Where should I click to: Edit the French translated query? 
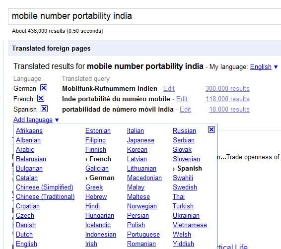click(182, 99)
